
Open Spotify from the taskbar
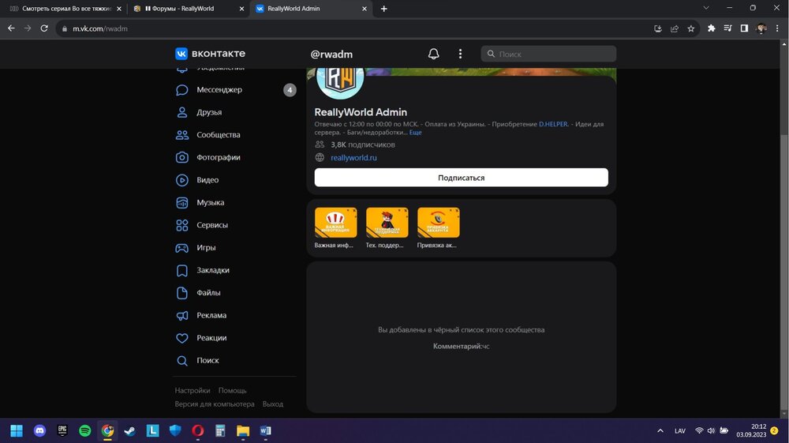(85, 431)
